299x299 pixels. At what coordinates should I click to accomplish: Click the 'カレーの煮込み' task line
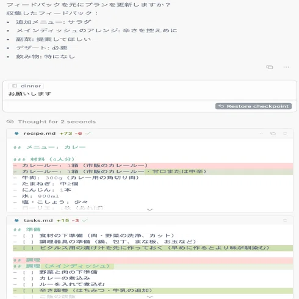click(52, 278)
